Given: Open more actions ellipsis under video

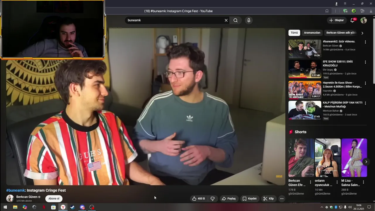Looking at the screenshot, I should pos(282,199).
